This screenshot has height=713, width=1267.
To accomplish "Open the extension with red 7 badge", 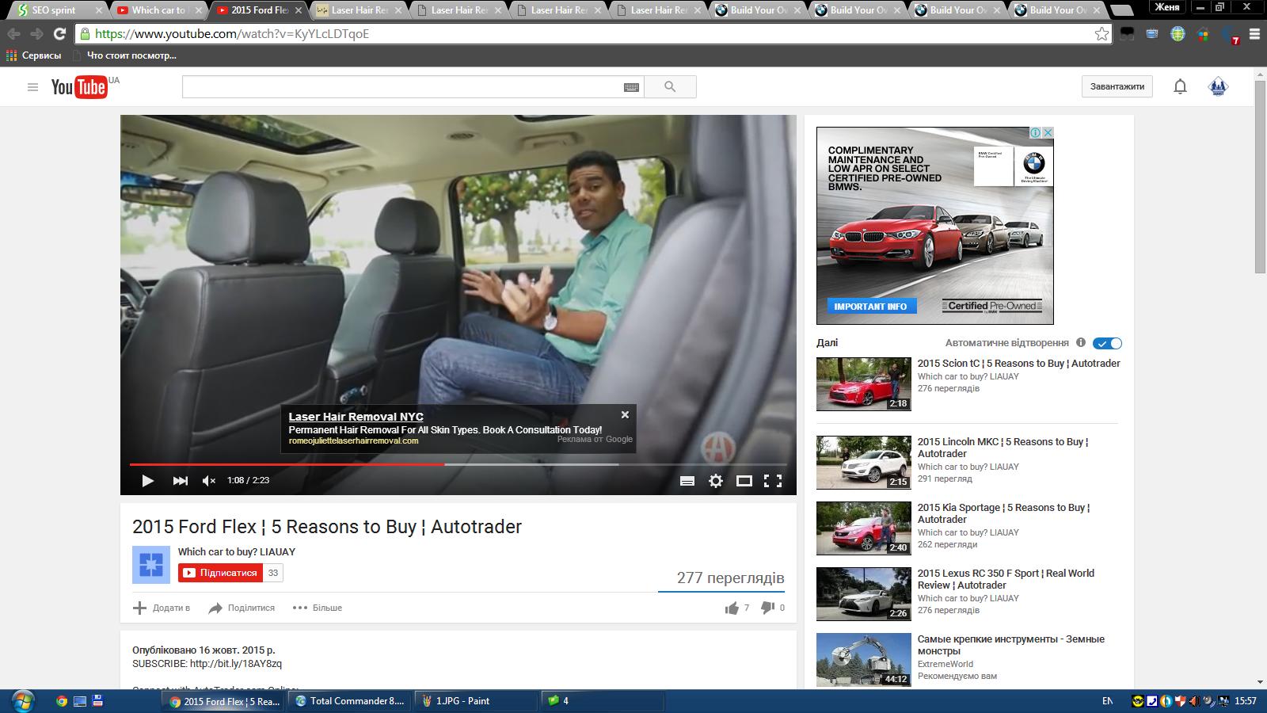I will [x=1231, y=35].
